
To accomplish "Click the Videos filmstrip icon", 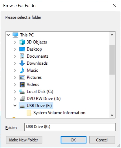I will pyautogui.click(x=22, y=84).
